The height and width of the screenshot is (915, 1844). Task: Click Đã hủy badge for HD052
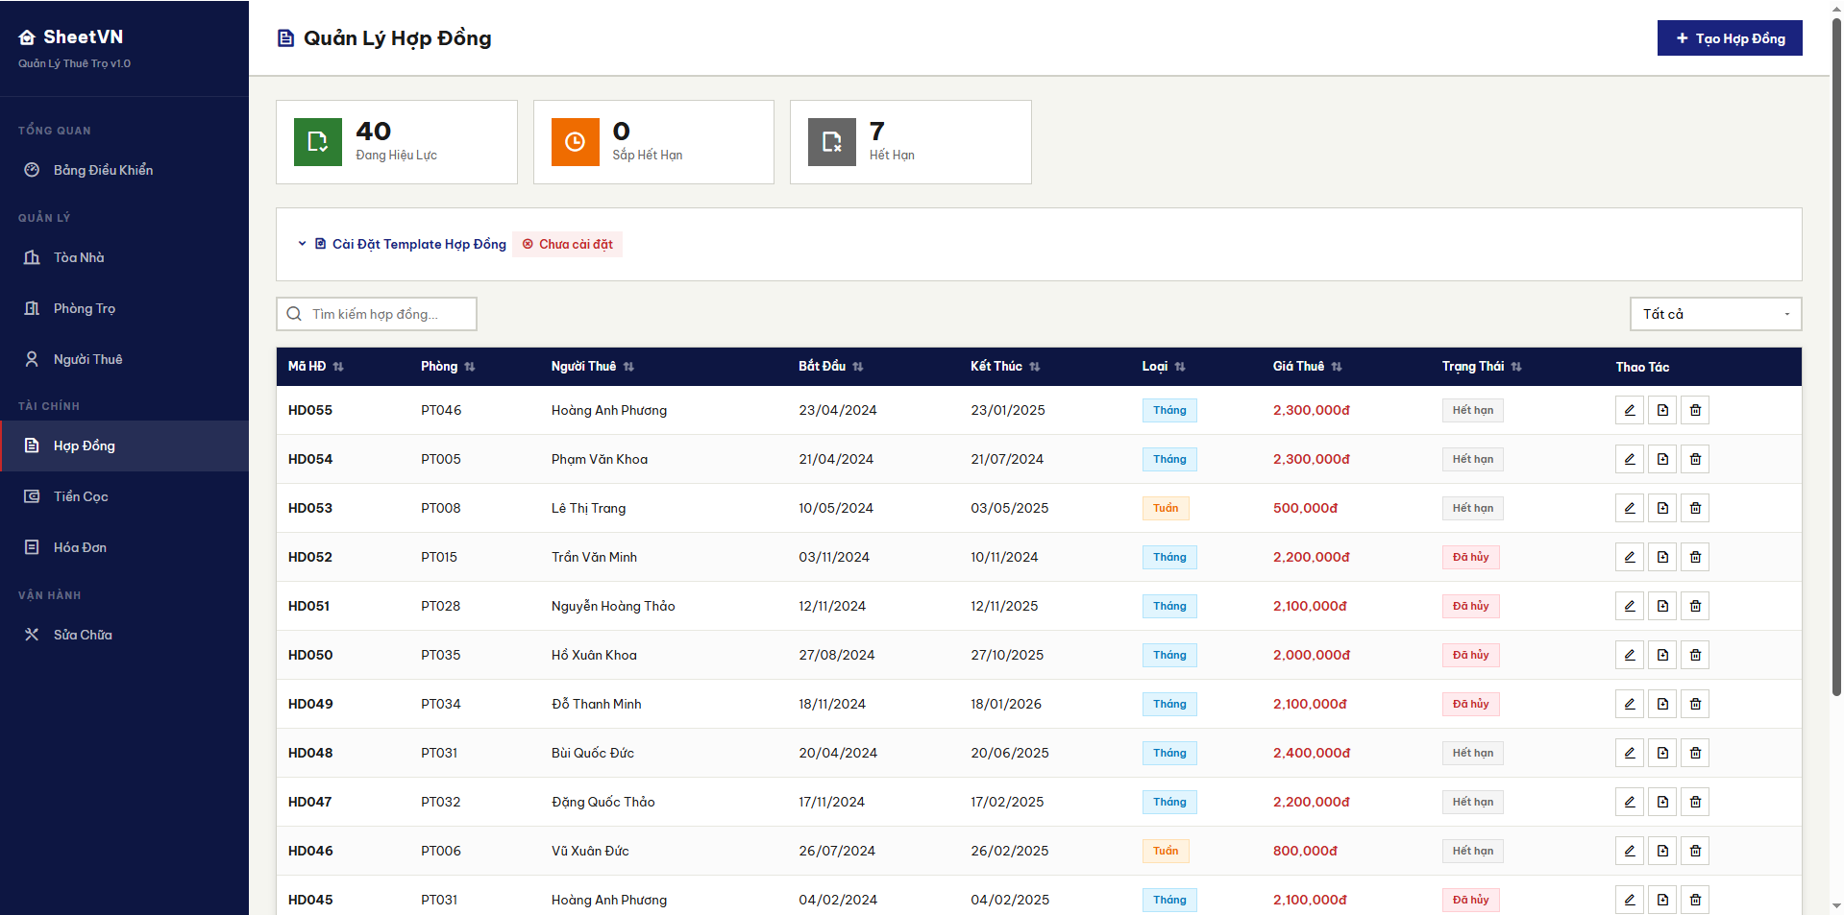(x=1470, y=557)
